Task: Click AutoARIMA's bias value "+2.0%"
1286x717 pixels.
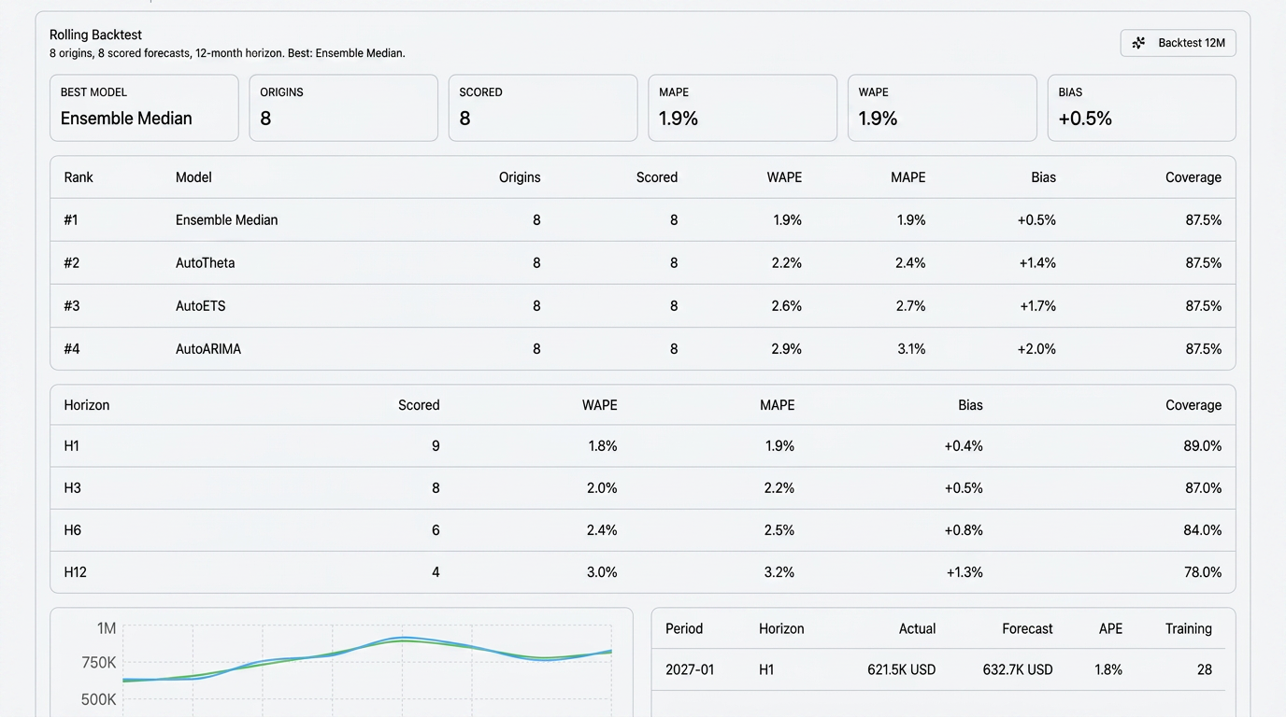Action: (x=1037, y=349)
